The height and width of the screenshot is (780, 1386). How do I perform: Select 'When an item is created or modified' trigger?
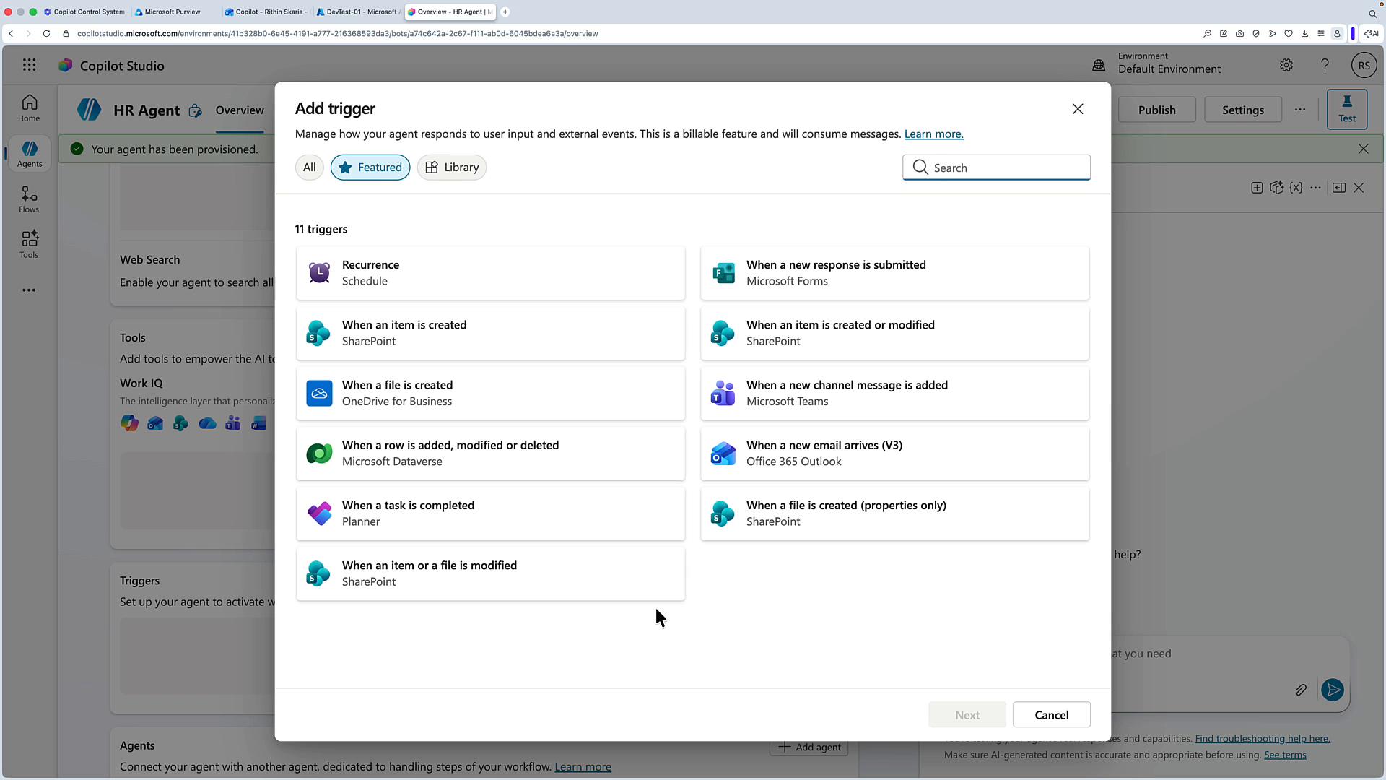coord(894,333)
